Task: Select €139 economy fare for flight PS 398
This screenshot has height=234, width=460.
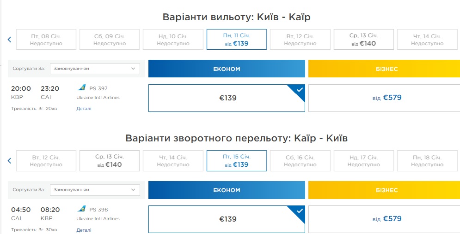Action: click(227, 219)
